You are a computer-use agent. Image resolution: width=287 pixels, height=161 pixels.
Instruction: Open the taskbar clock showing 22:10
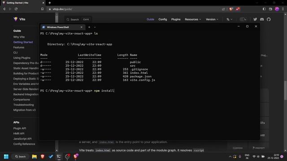273,157
